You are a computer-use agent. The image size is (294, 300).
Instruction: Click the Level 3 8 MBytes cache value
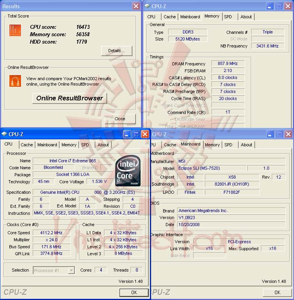pos(123,253)
